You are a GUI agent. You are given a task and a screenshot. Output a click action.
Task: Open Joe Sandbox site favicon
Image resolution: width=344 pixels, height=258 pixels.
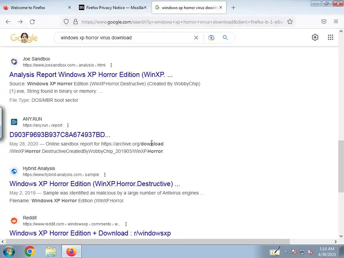[14, 62]
